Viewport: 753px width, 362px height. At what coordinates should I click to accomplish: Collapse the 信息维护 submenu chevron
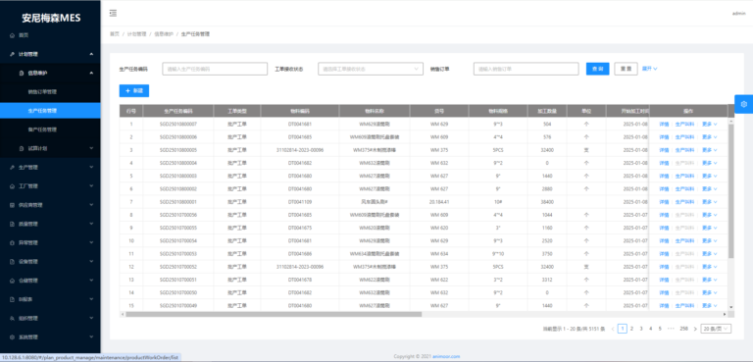point(91,73)
